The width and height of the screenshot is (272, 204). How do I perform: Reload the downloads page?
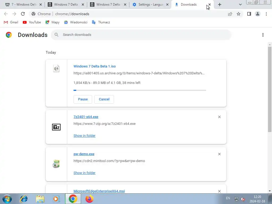23,14
